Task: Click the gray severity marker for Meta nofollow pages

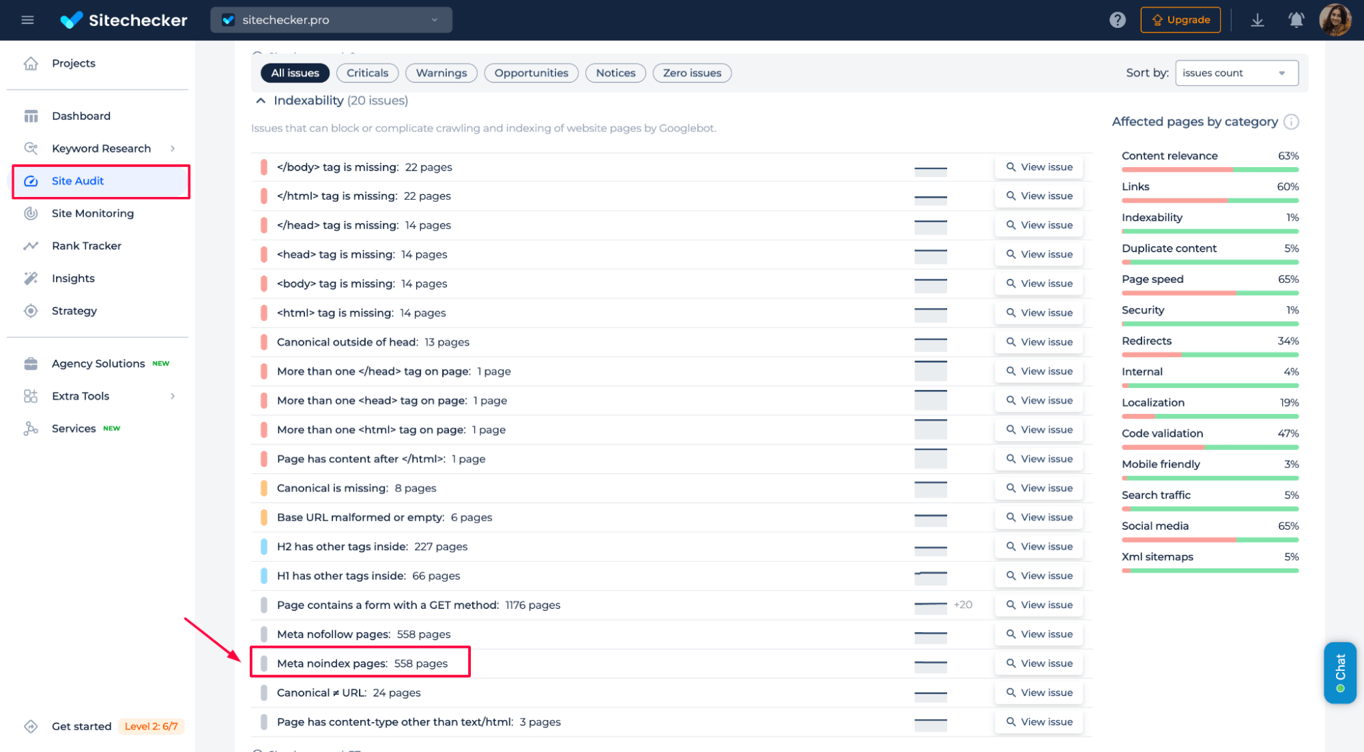Action: click(x=264, y=634)
